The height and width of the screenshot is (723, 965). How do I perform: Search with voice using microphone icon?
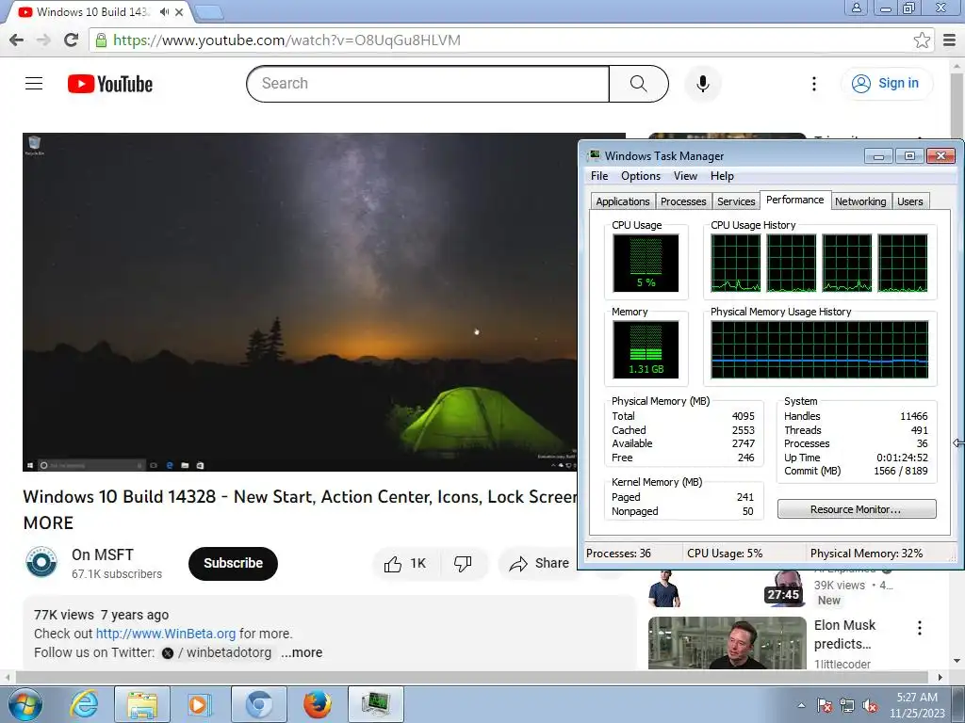point(703,84)
